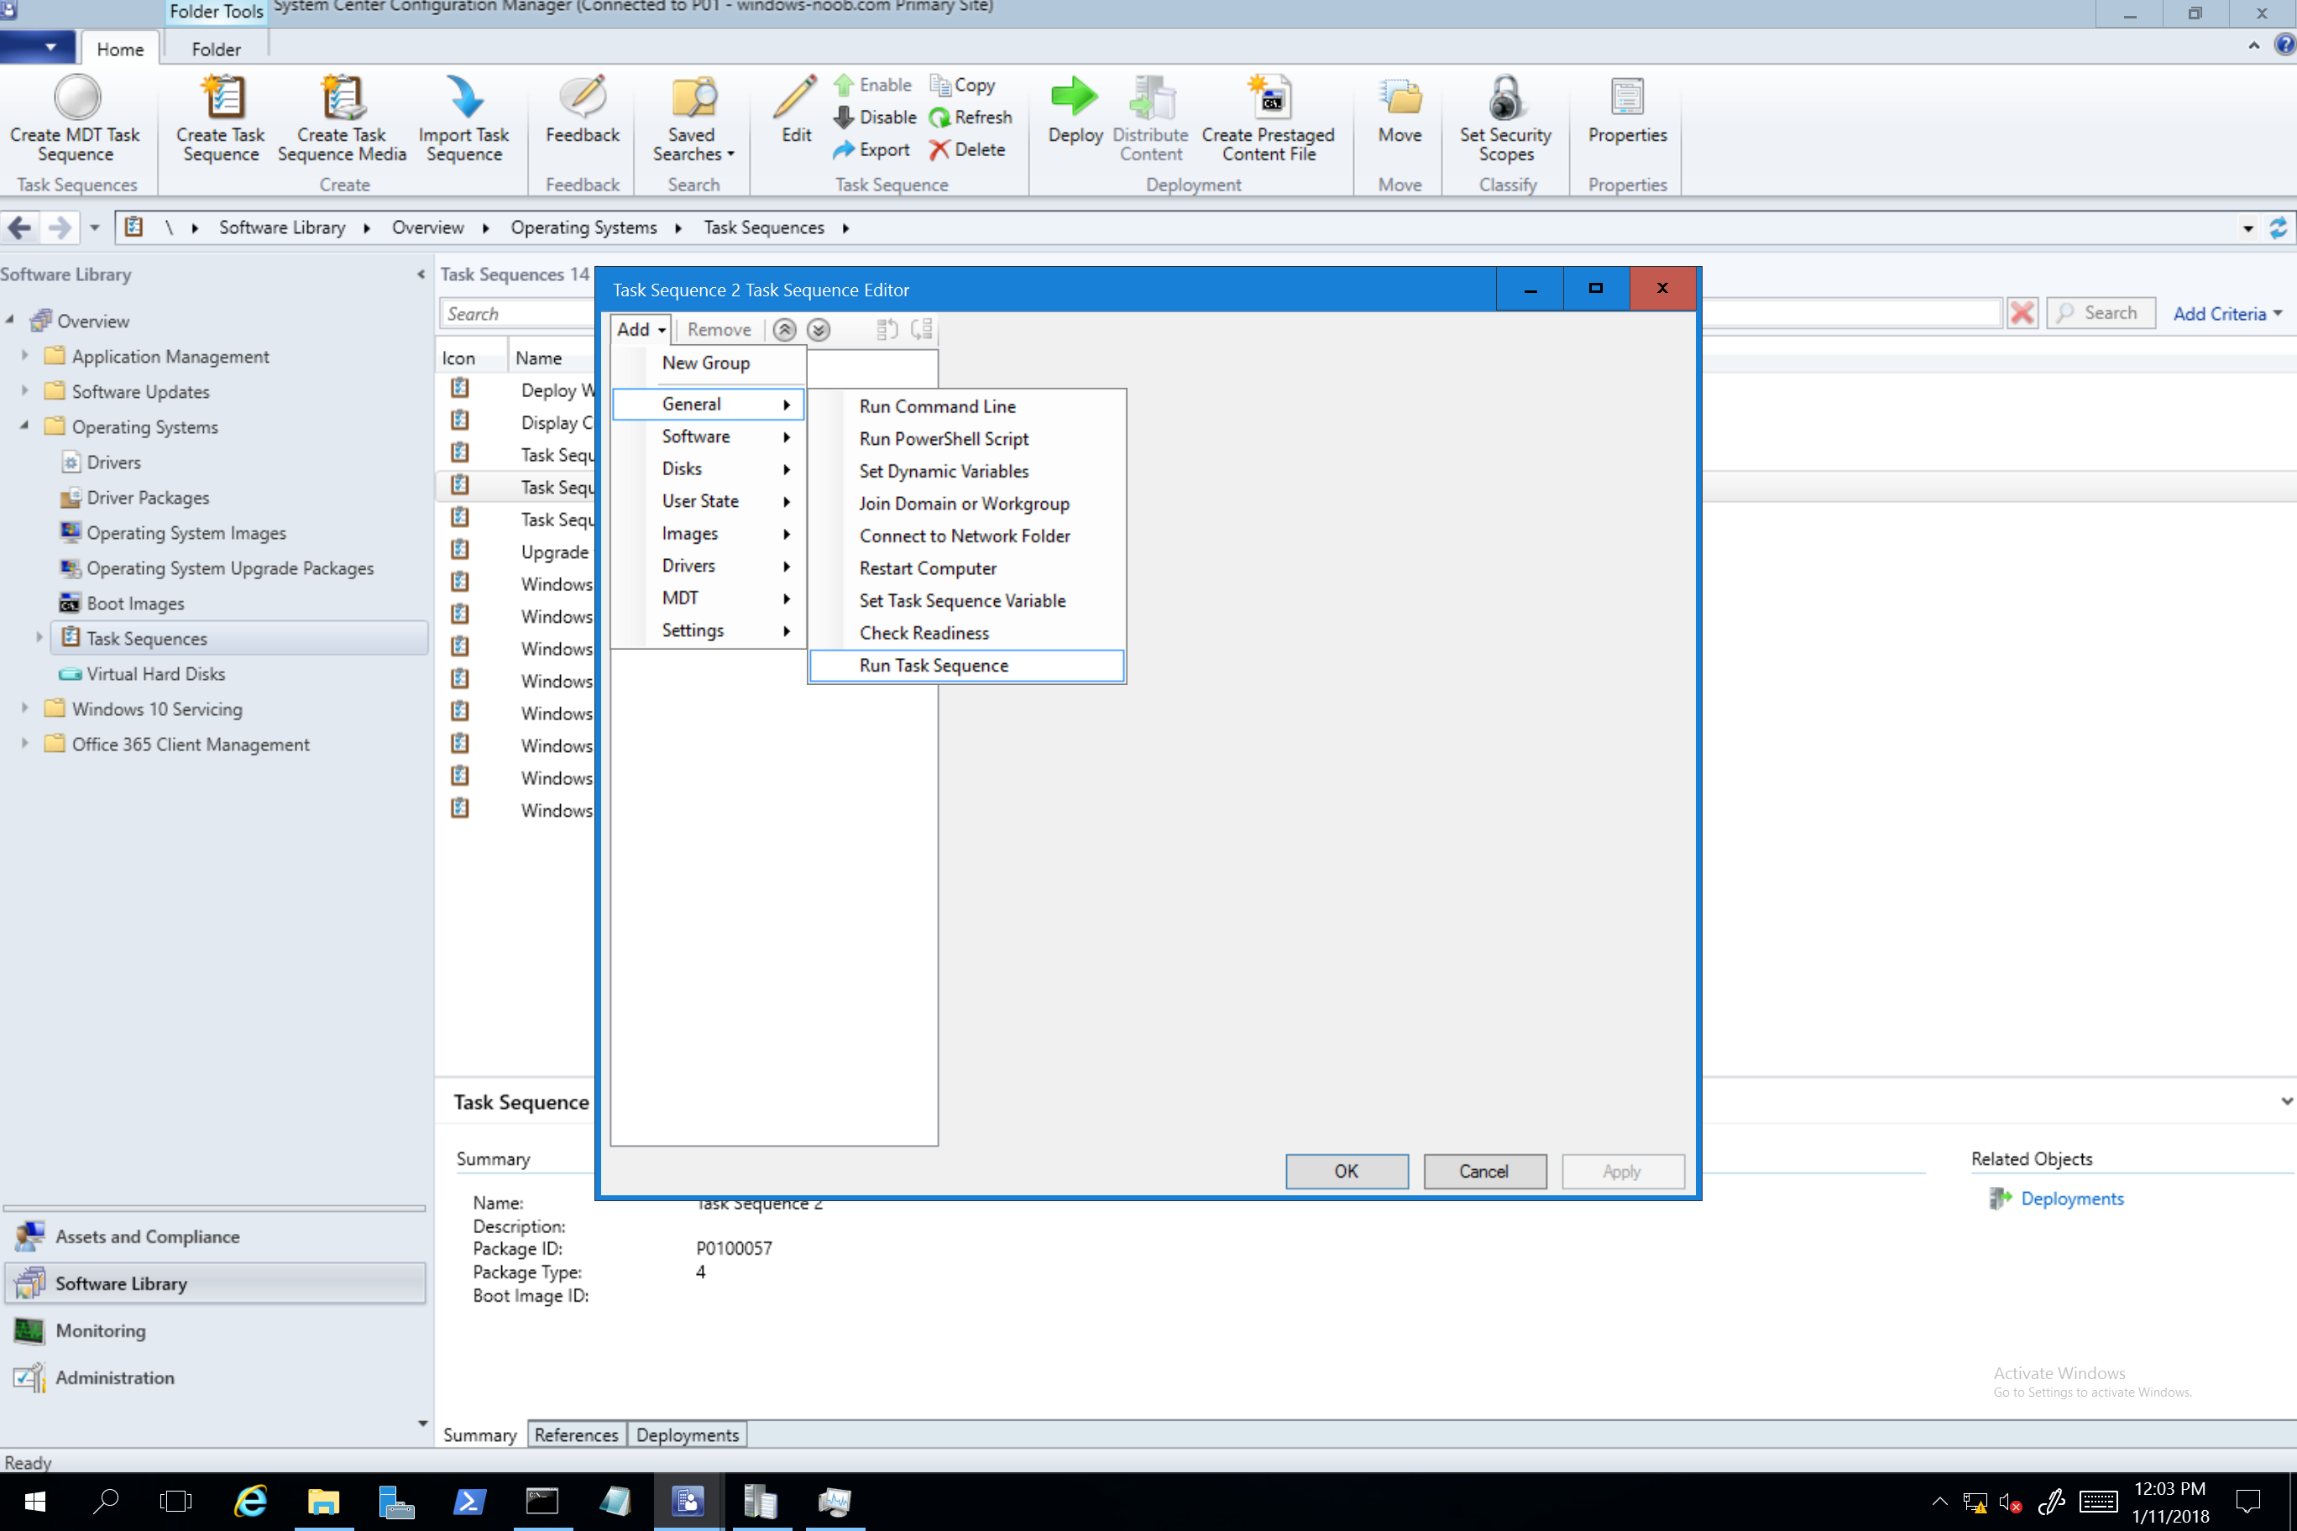Click Cancel in Task Sequence Editor
The width and height of the screenshot is (2297, 1531).
coord(1483,1171)
